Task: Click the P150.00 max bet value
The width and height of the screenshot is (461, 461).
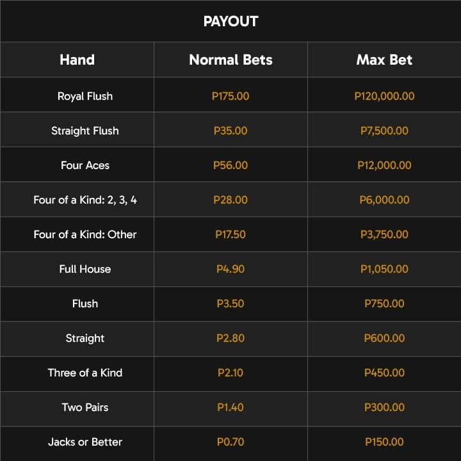Action: pyautogui.click(x=384, y=442)
